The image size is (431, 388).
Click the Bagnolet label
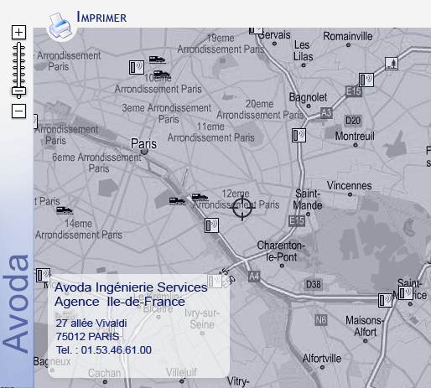(x=308, y=97)
